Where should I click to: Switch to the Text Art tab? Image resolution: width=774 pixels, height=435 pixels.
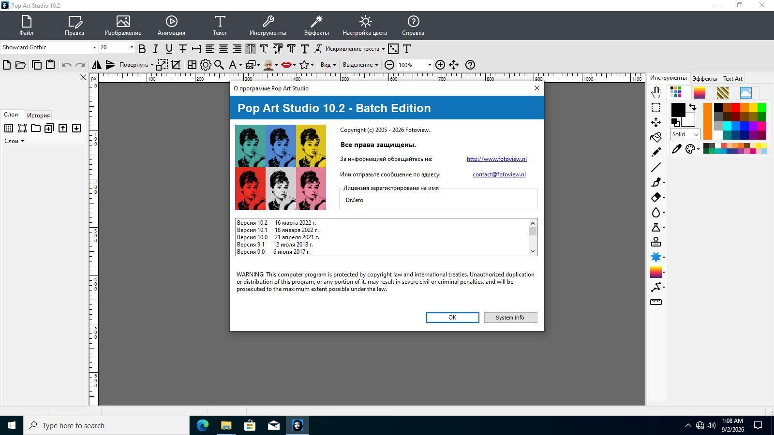[x=732, y=79]
